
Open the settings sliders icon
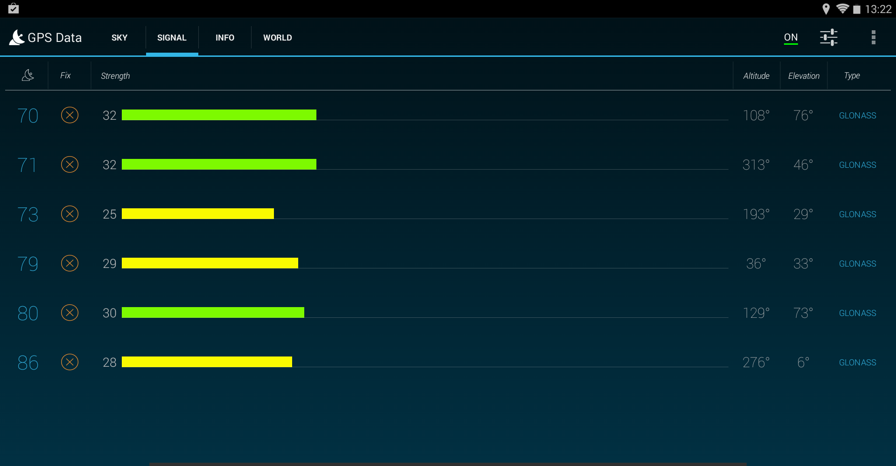[829, 37]
